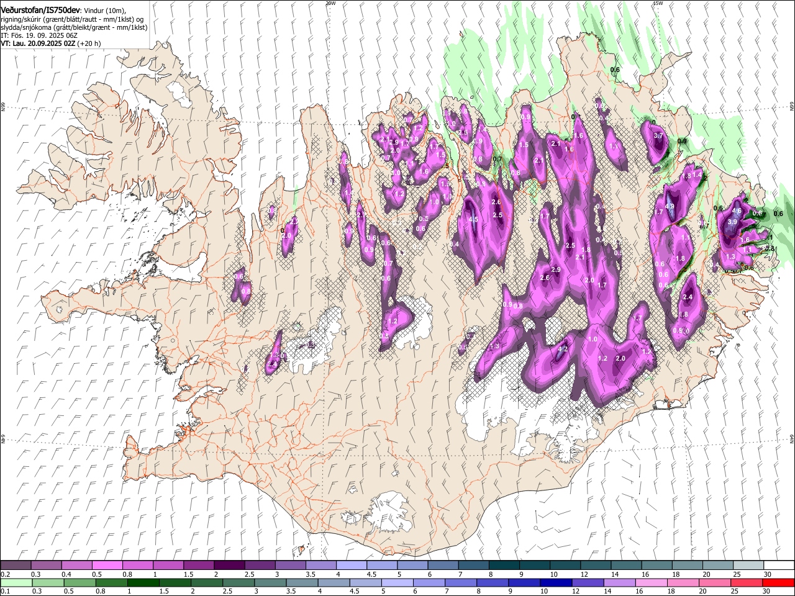The width and height of the screenshot is (795, 596).
Task: Pick the dark purple 2–2.5 snow scale swatch
Action: point(229,566)
